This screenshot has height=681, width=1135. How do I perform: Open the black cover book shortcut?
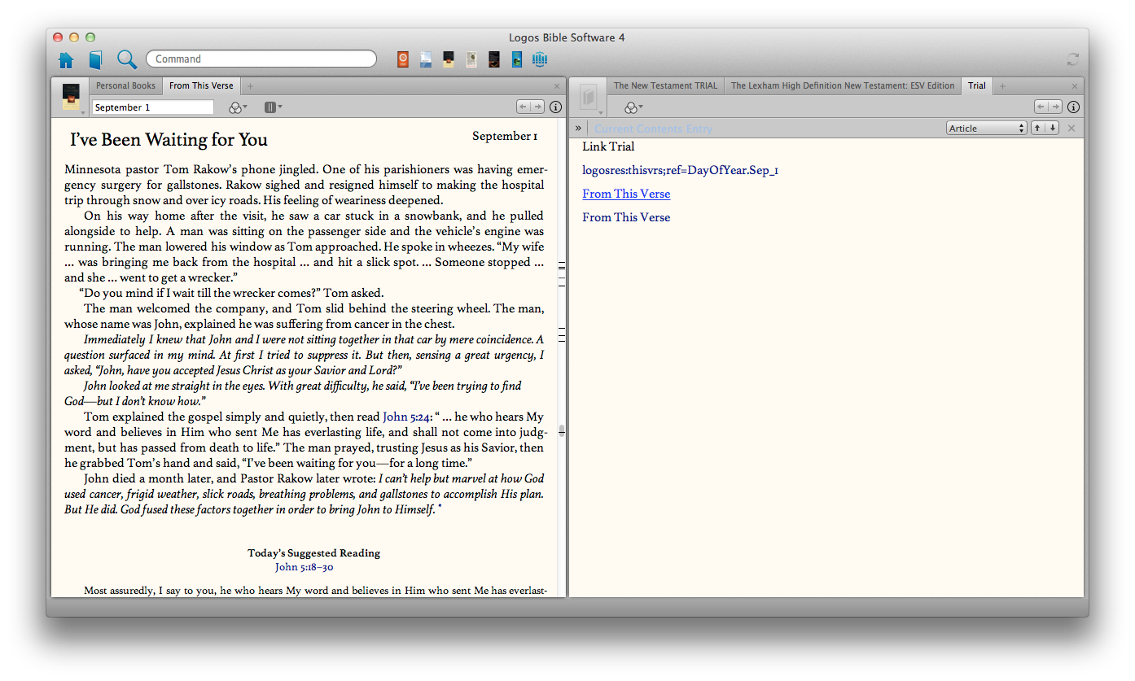pos(494,59)
